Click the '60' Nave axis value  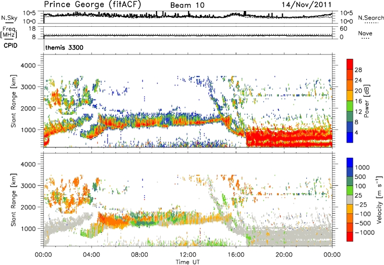tap(343, 29)
